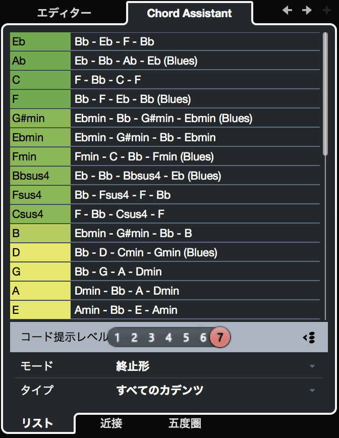Set chord suggestion level to 4
Image resolution: width=339 pixels, height=438 pixels.
pyautogui.click(x=168, y=338)
